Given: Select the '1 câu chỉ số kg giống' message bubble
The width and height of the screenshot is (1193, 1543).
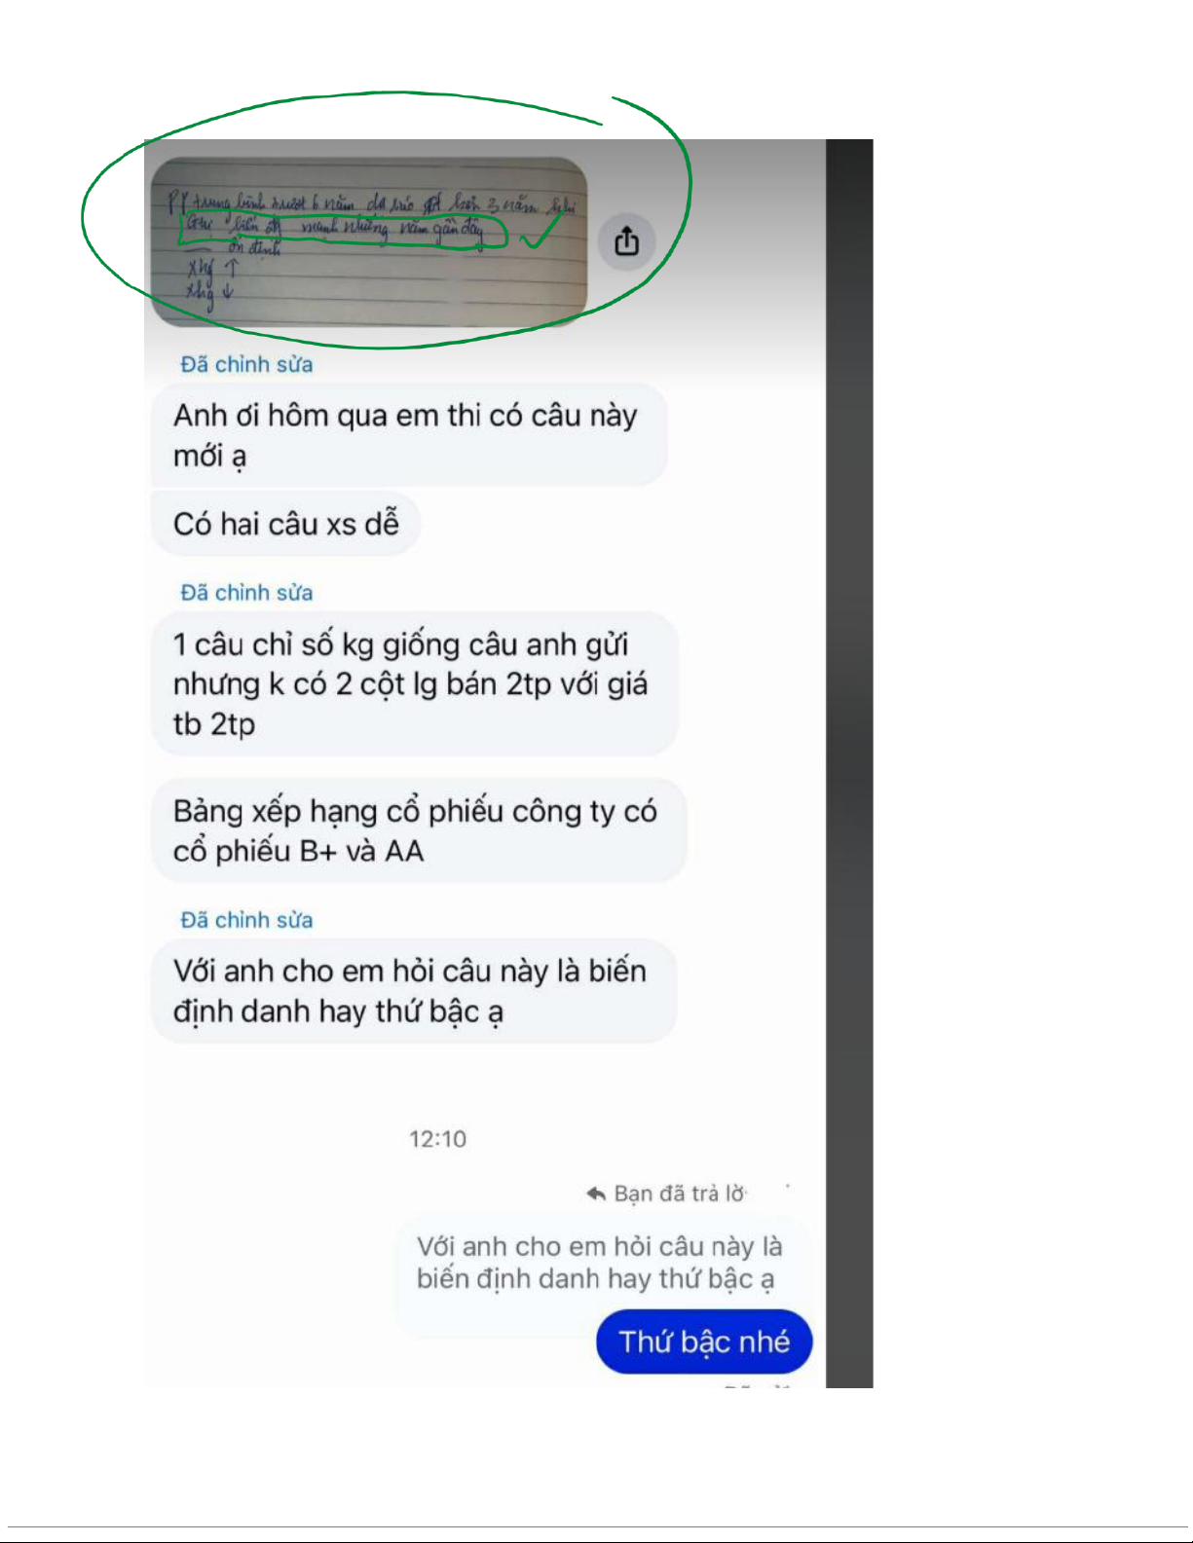Looking at the screenshot, I should pyautogui.click(x=414, y=683).
